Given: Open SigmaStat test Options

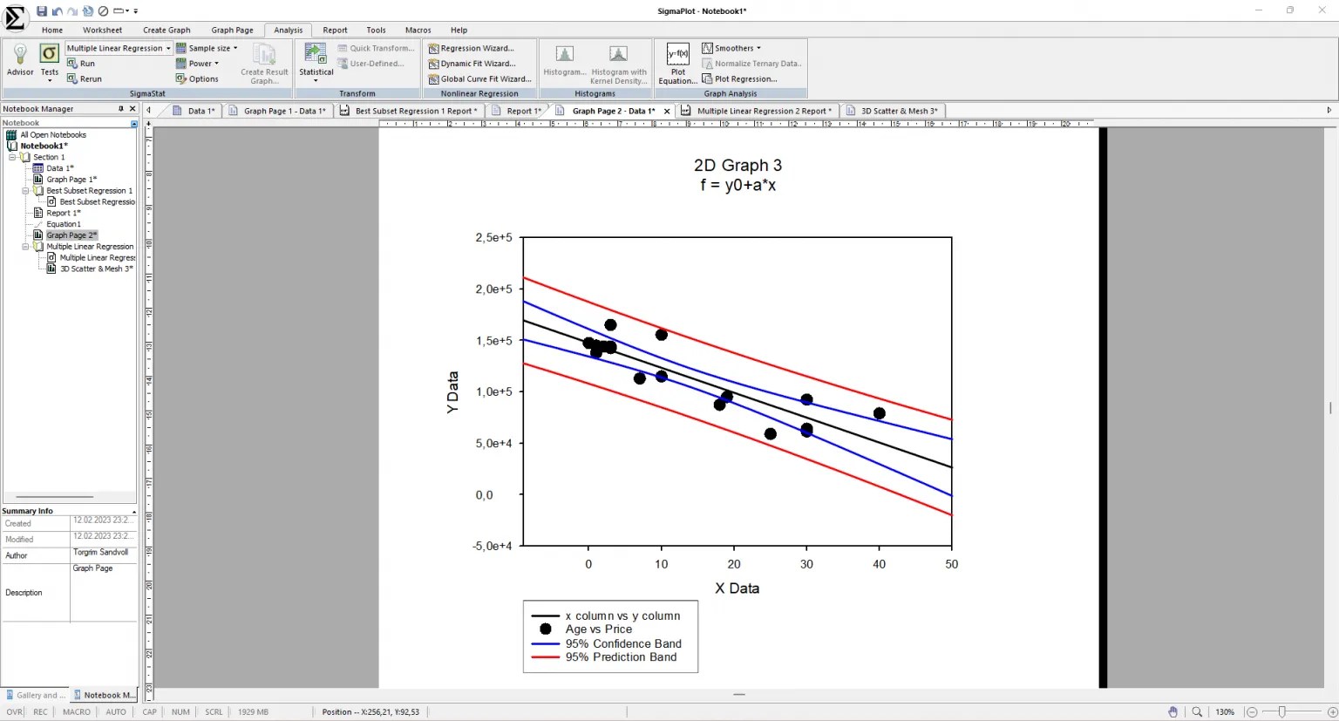Looking at the screenshot, I should pyautogui.click(x=198, y=78).
